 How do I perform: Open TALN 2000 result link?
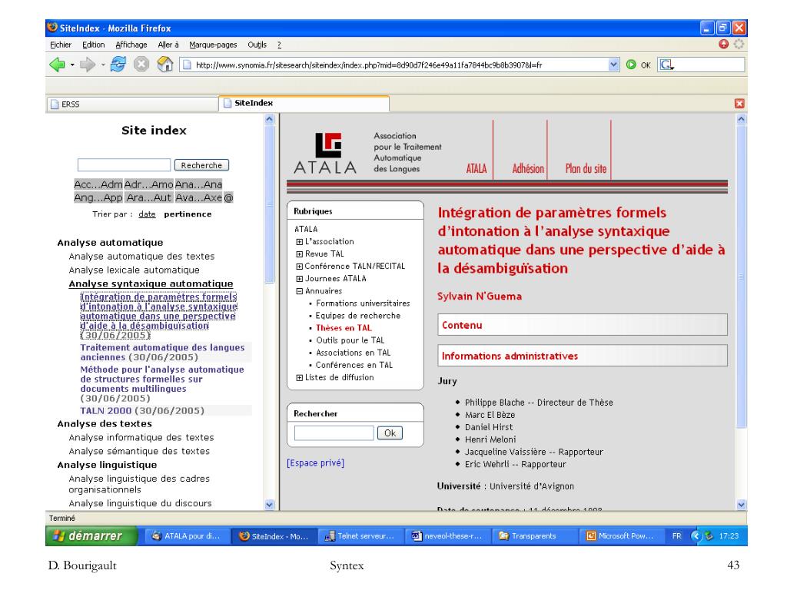pyautogui.click(x=105, y=411)
